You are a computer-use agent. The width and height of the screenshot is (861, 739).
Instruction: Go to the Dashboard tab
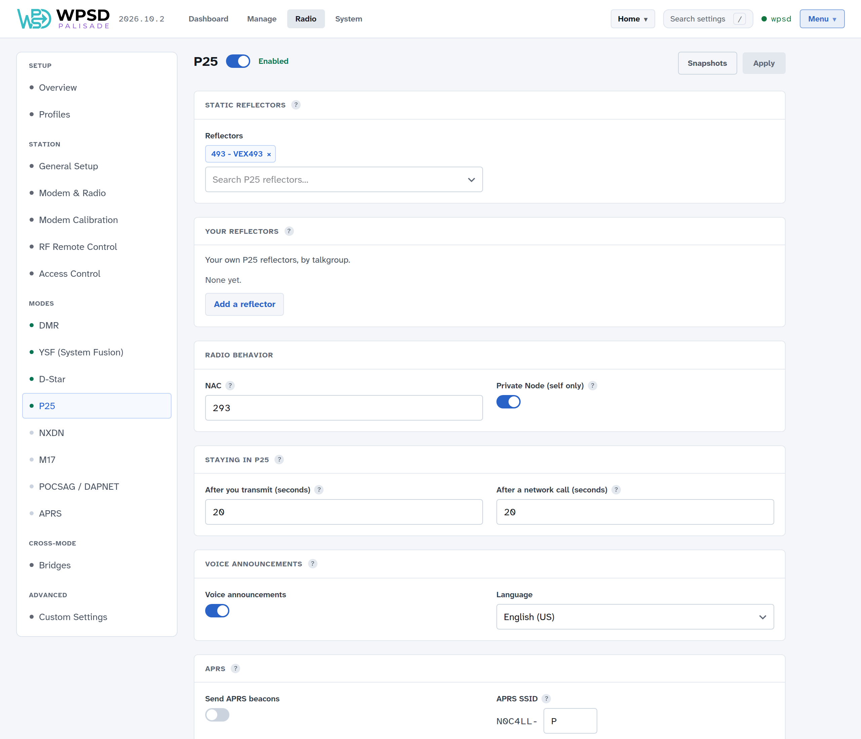tap(209, 19)
